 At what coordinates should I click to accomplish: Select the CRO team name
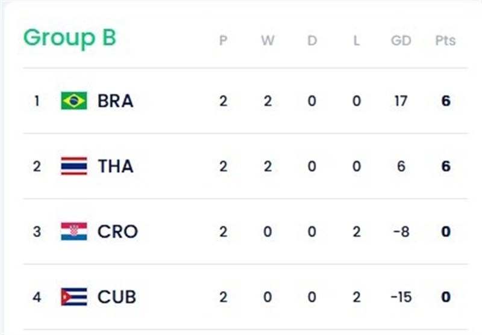[x=117, y=232]
